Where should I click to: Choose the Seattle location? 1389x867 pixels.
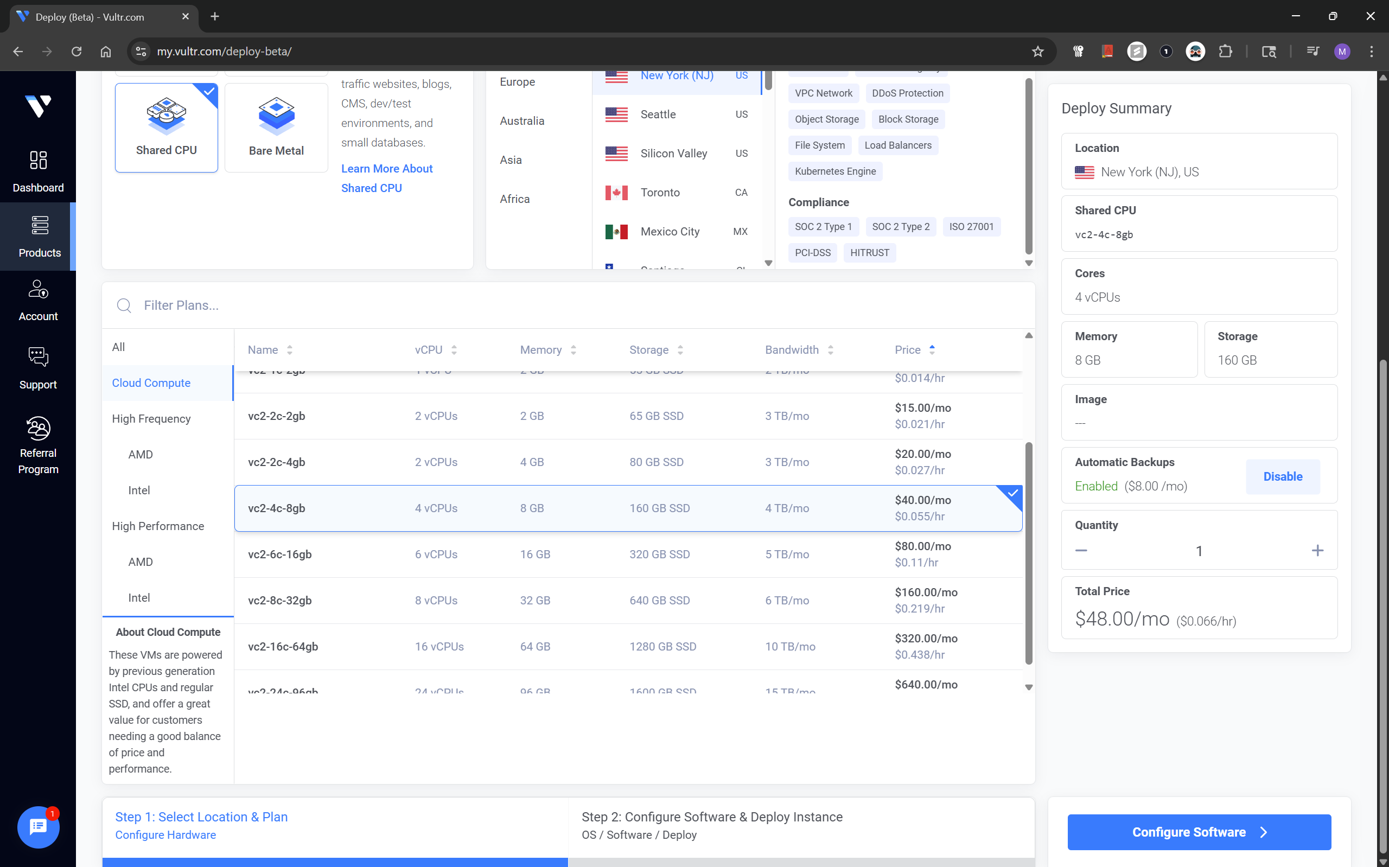click(x=677, y=114)
